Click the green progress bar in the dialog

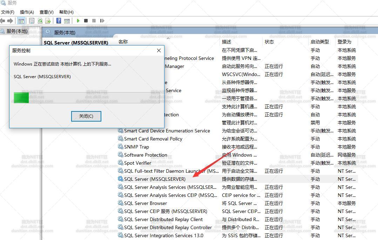21,98
